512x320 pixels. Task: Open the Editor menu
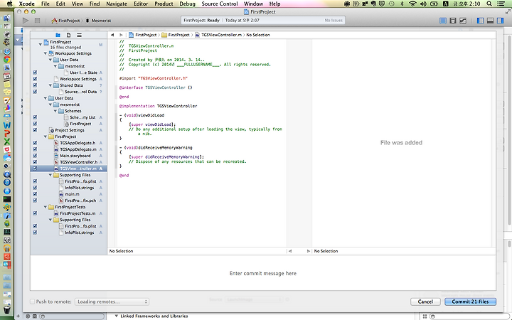click(x=141, y=4)
